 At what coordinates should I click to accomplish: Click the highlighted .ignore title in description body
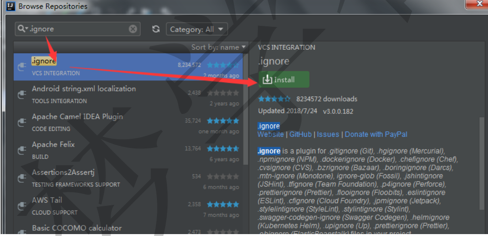pyautogui.click(x=268, y=126)
